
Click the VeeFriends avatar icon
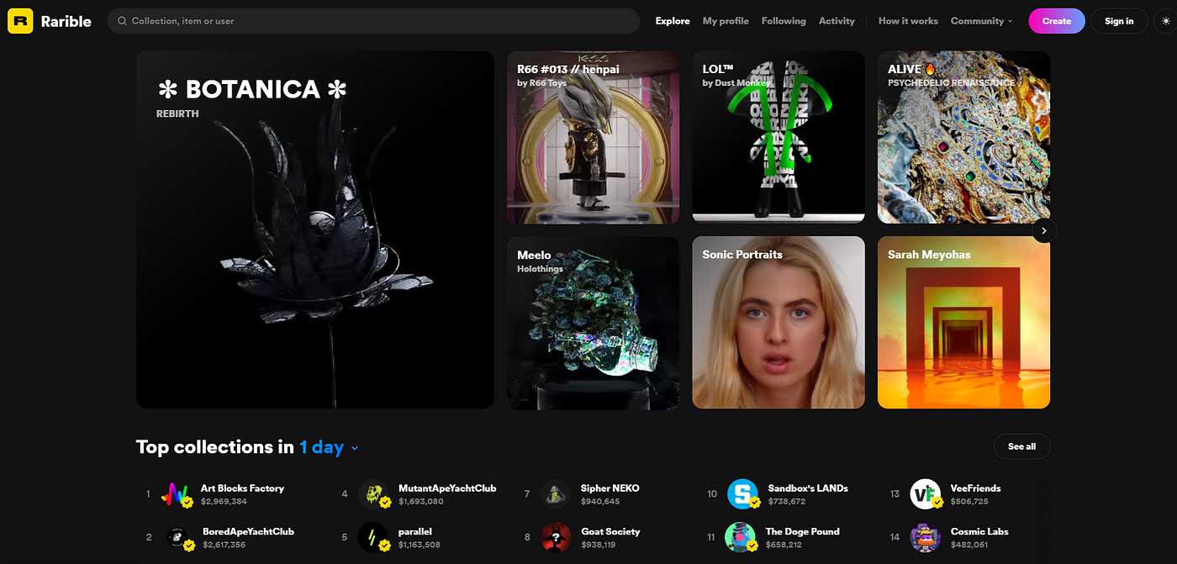point(926,494)
